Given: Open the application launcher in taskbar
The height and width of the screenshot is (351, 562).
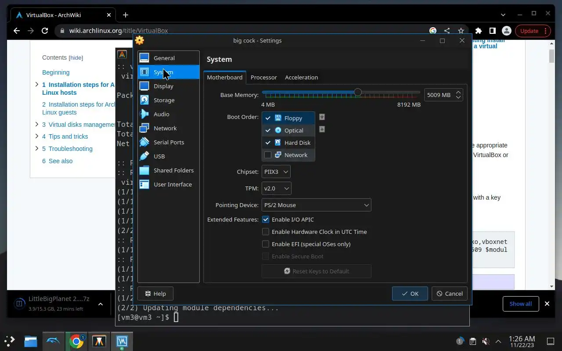Looking at the screenshot, I should pos(9,341).
